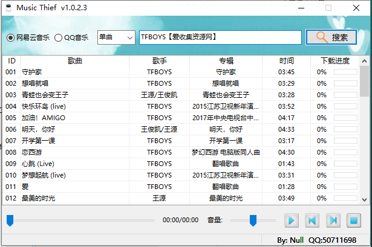Sort by the 歌曲 column header
372x247 pixels.
coord(75,61)
